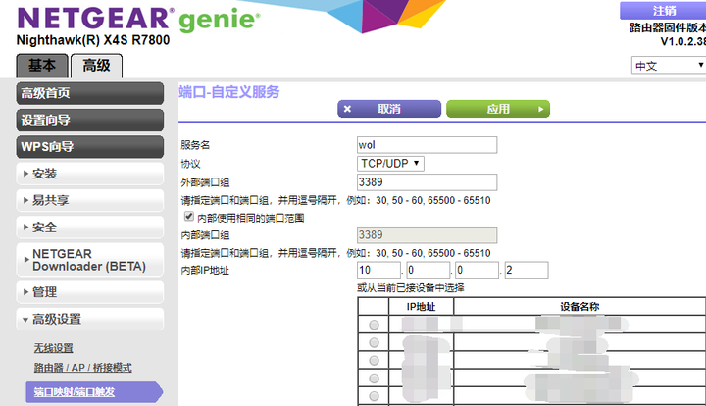Click the arrow icon on the 应用 button

coord(540,109)
